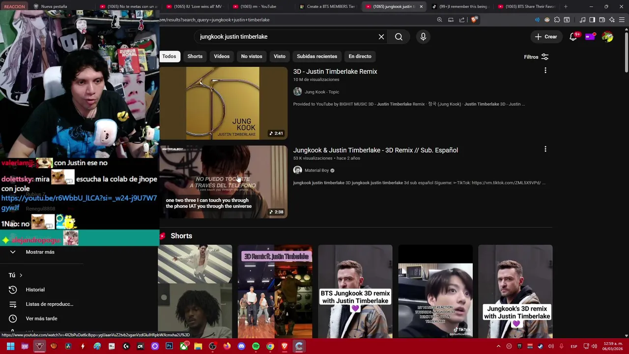Open the 'My honest reaction' TikTok short
Image resolution: width=629 pixels, height=354 pixels.
435,292
